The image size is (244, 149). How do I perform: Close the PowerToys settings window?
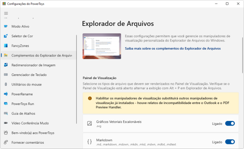click(x=238, y=4)
